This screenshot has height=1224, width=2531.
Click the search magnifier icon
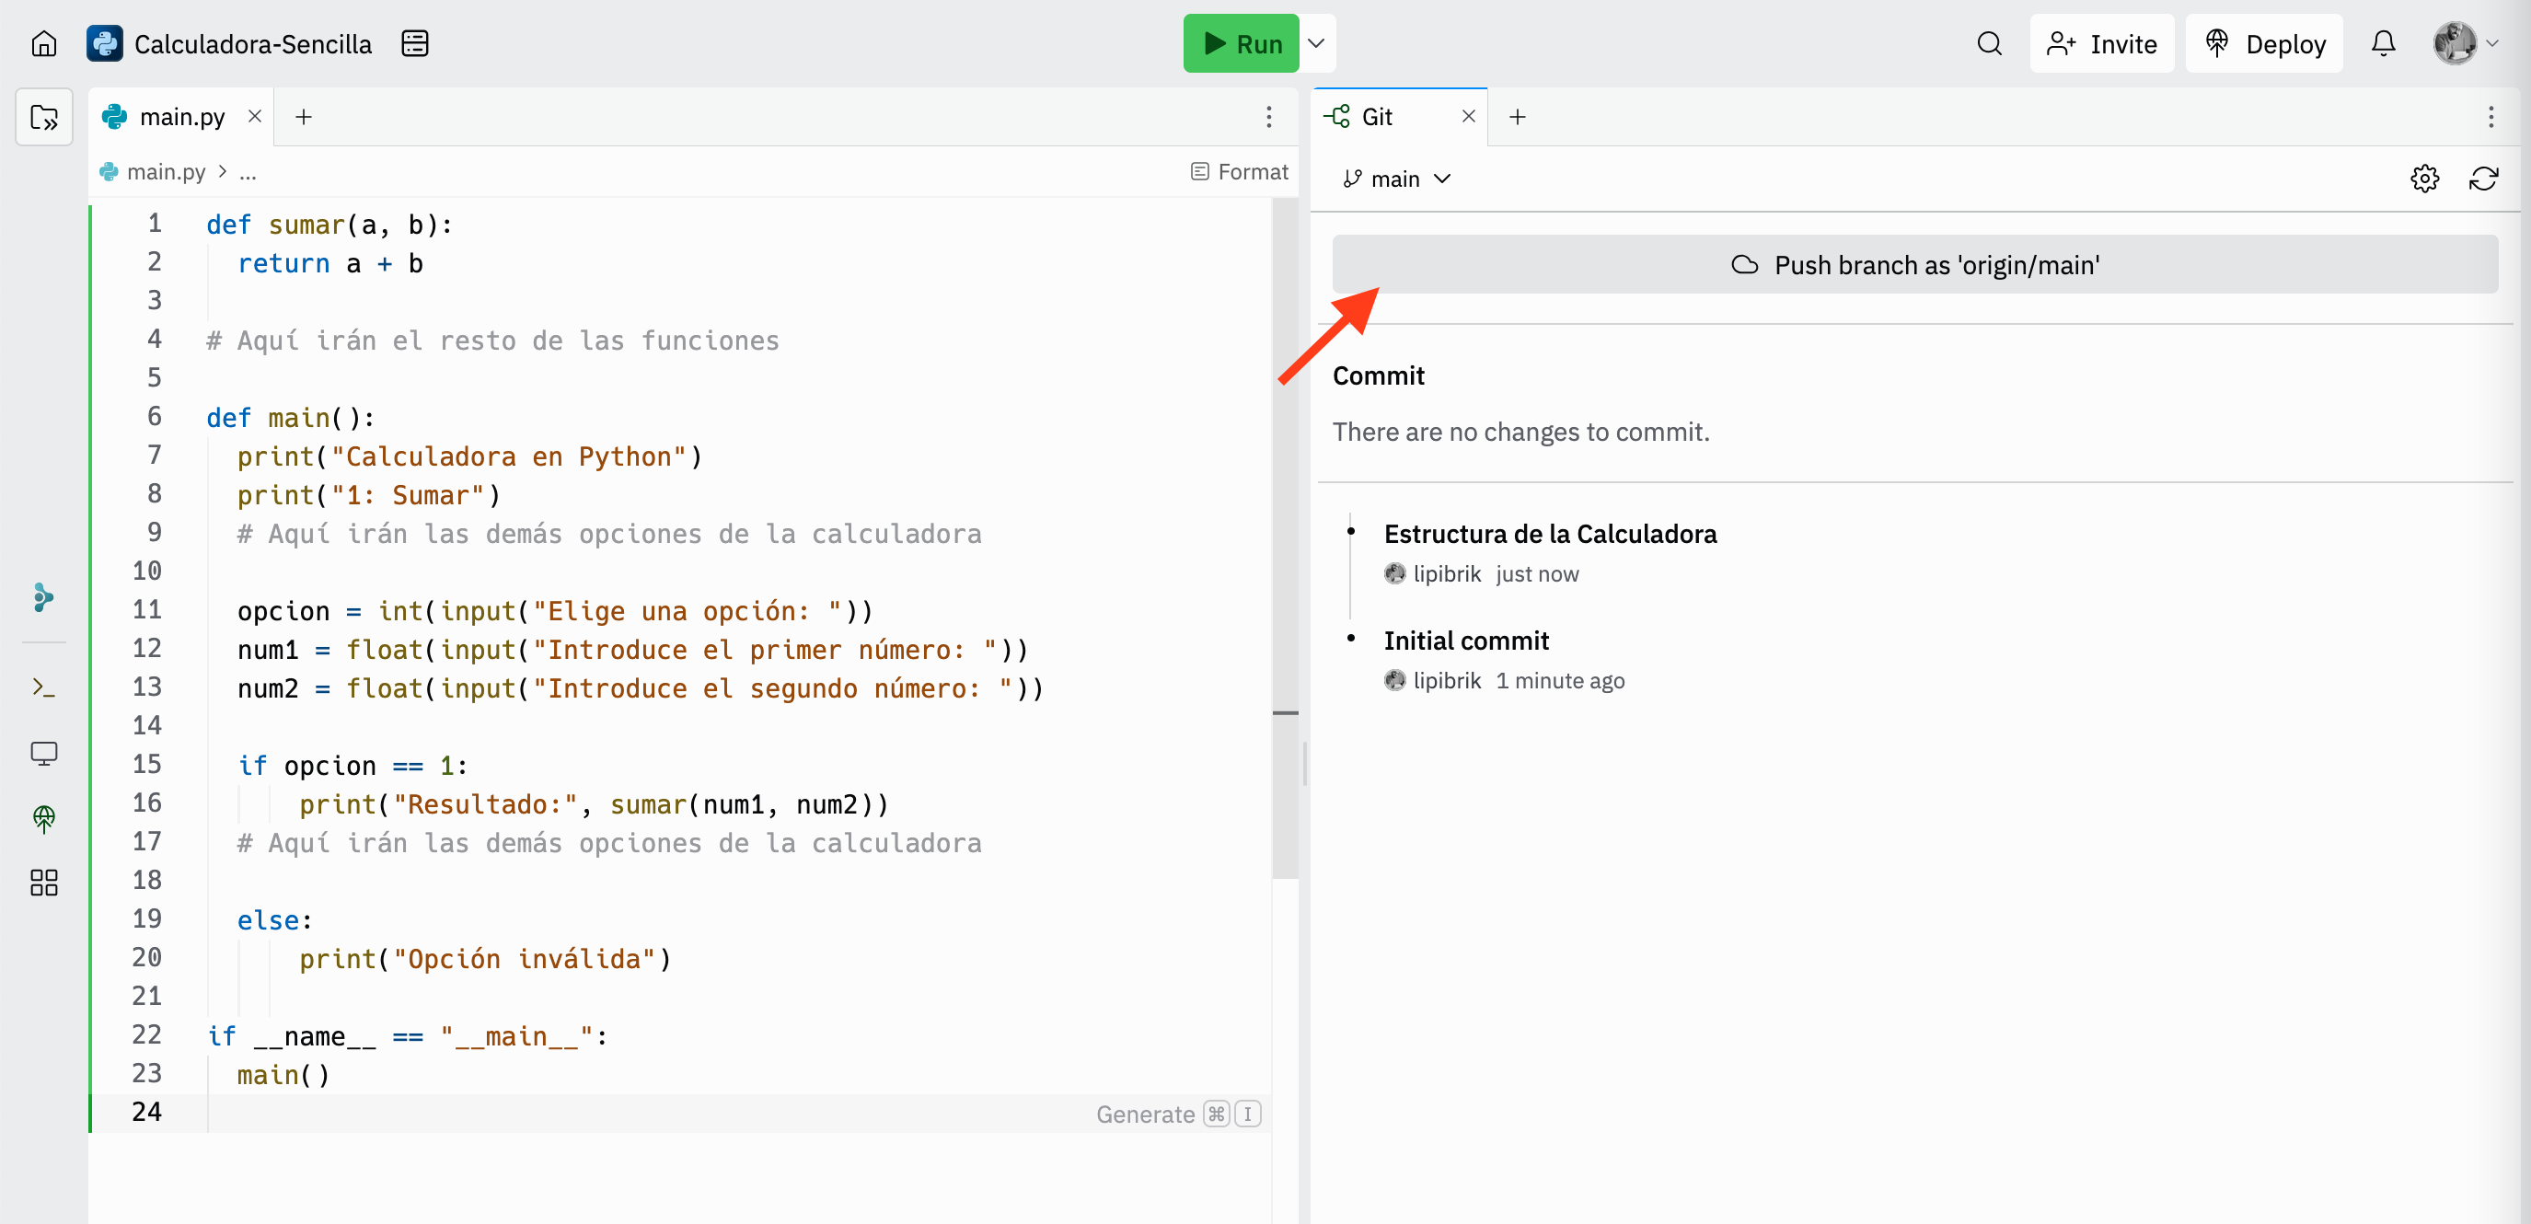[1989, 44]
